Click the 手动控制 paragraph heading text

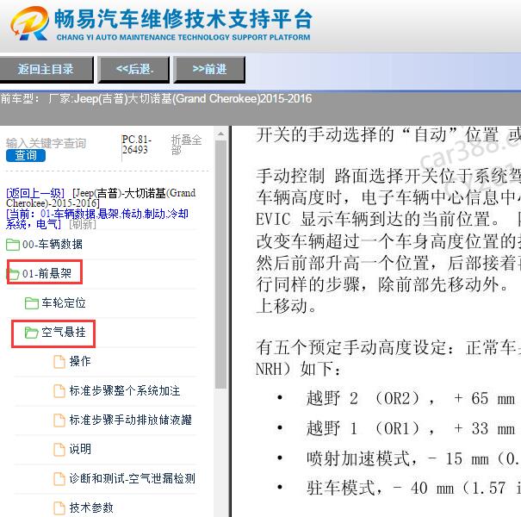290,176
